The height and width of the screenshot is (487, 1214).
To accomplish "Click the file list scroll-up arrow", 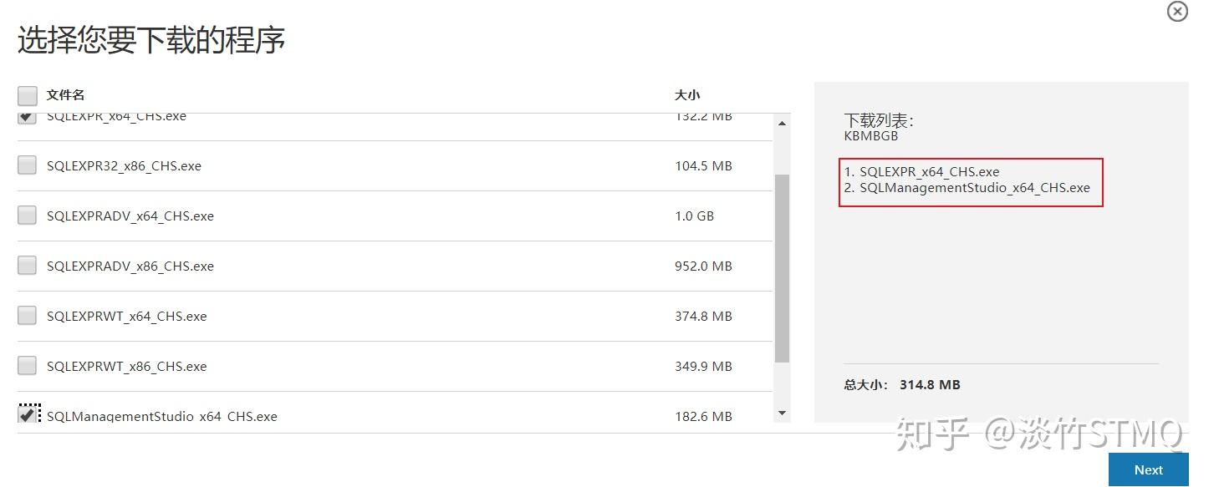I will 783,124.
